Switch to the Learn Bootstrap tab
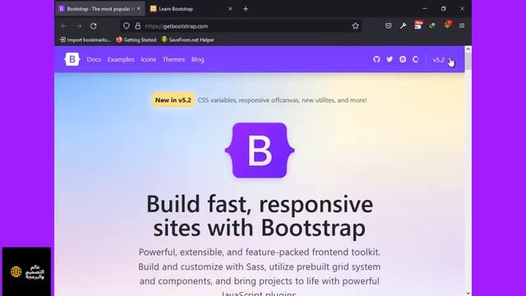 [191, 9]
